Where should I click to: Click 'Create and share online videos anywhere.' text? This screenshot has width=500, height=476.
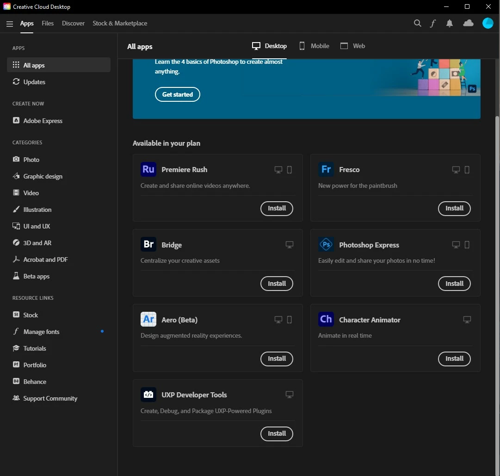pos(195,185)
